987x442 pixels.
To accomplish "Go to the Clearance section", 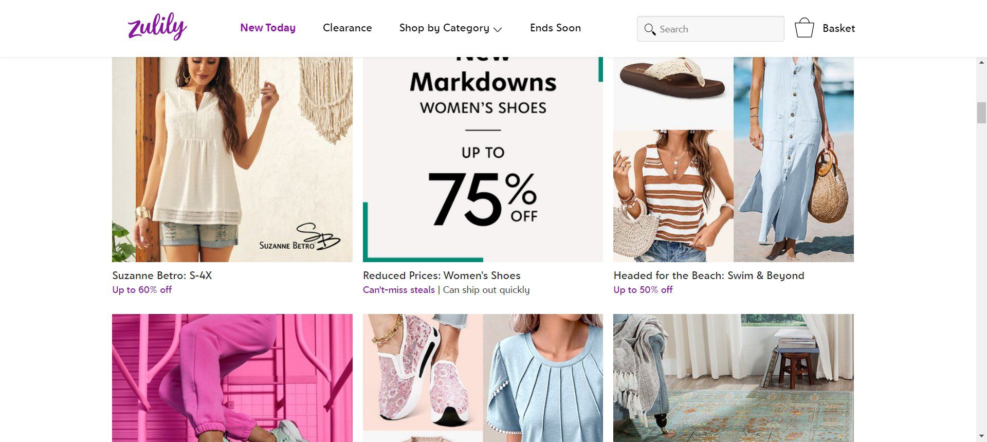I will (347, 28).
